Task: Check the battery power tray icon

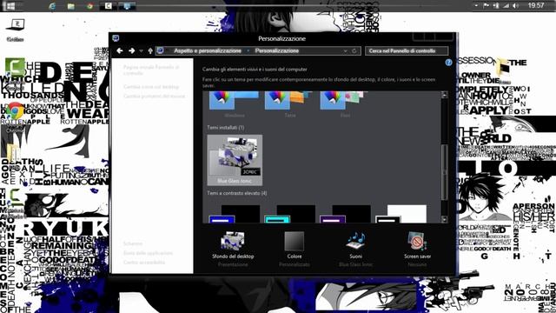Action: tap(496, 6)
